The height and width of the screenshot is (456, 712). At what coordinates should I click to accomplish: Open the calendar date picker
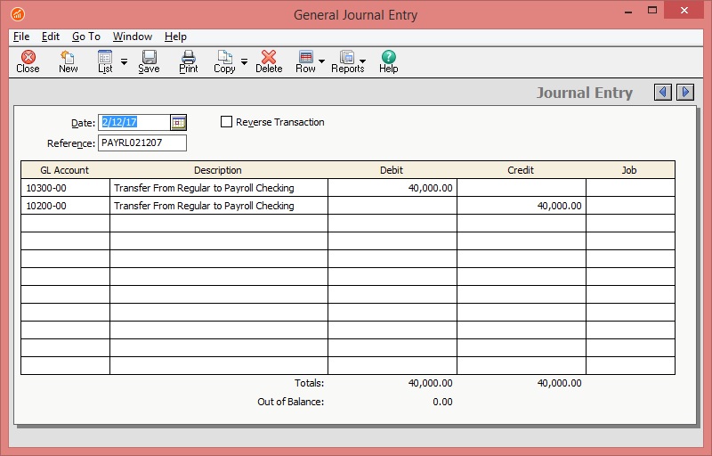click(178, 123)
